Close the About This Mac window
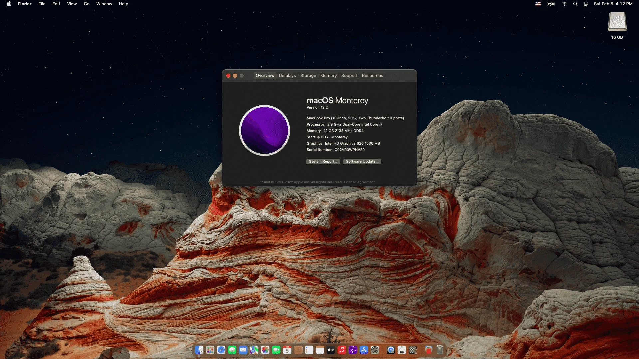This screenshot has height=359, width=639. (x=228, y=76)
